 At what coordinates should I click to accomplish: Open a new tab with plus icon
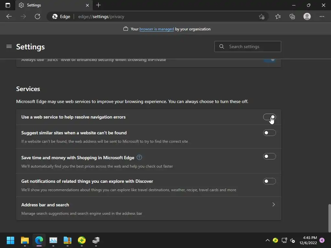click(x=98, y=5)
